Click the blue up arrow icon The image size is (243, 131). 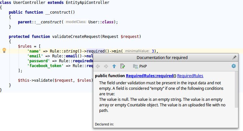point(114,66)
